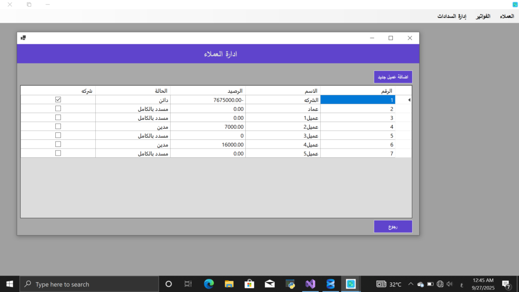Select the row header arrow for row 1
This screenshot has width=519, height=292.
(x=403, y=100)
